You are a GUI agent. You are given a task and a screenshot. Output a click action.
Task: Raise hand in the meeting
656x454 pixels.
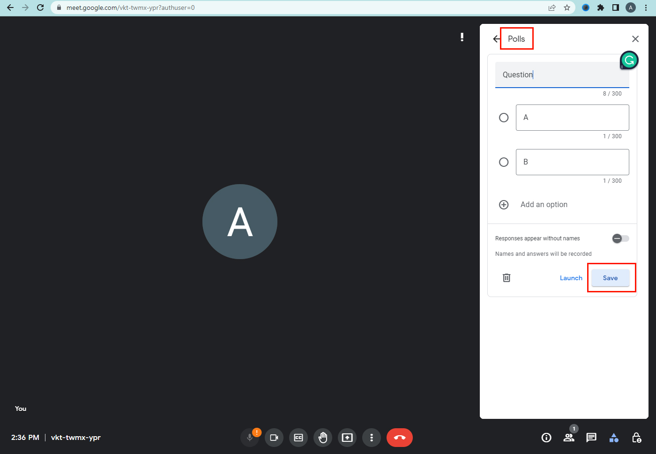pyautogui.click(x=323, y=438)
